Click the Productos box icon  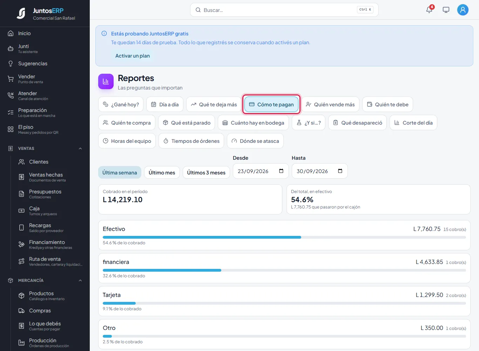tap(21, 296)
